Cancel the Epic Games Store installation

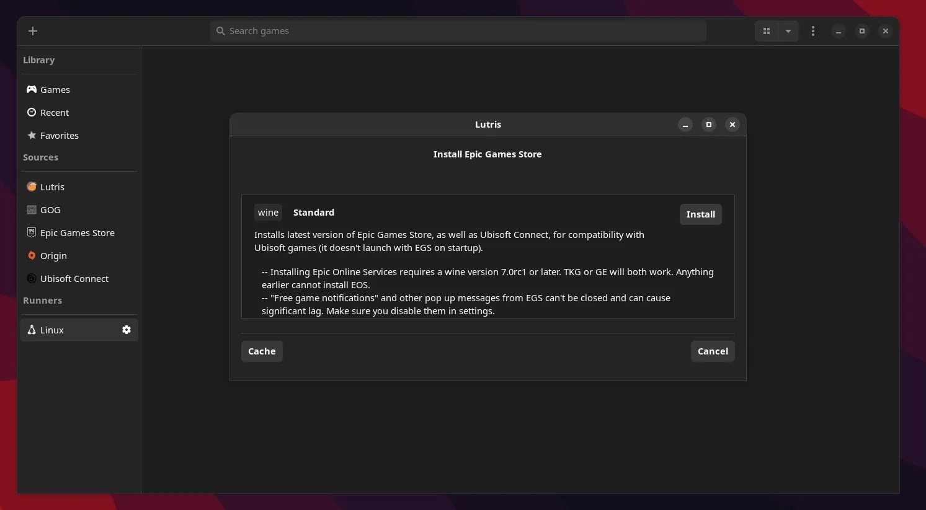[712, 351]
